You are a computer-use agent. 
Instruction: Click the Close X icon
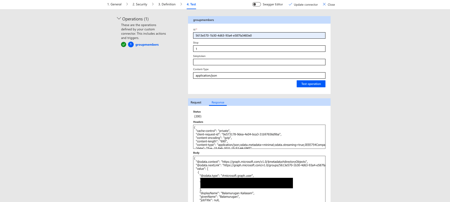[x=324, y=4]
